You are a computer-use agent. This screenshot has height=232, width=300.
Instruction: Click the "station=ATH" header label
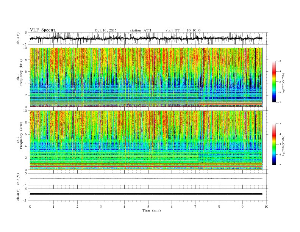pyautogui.click(x=141, y=30)
